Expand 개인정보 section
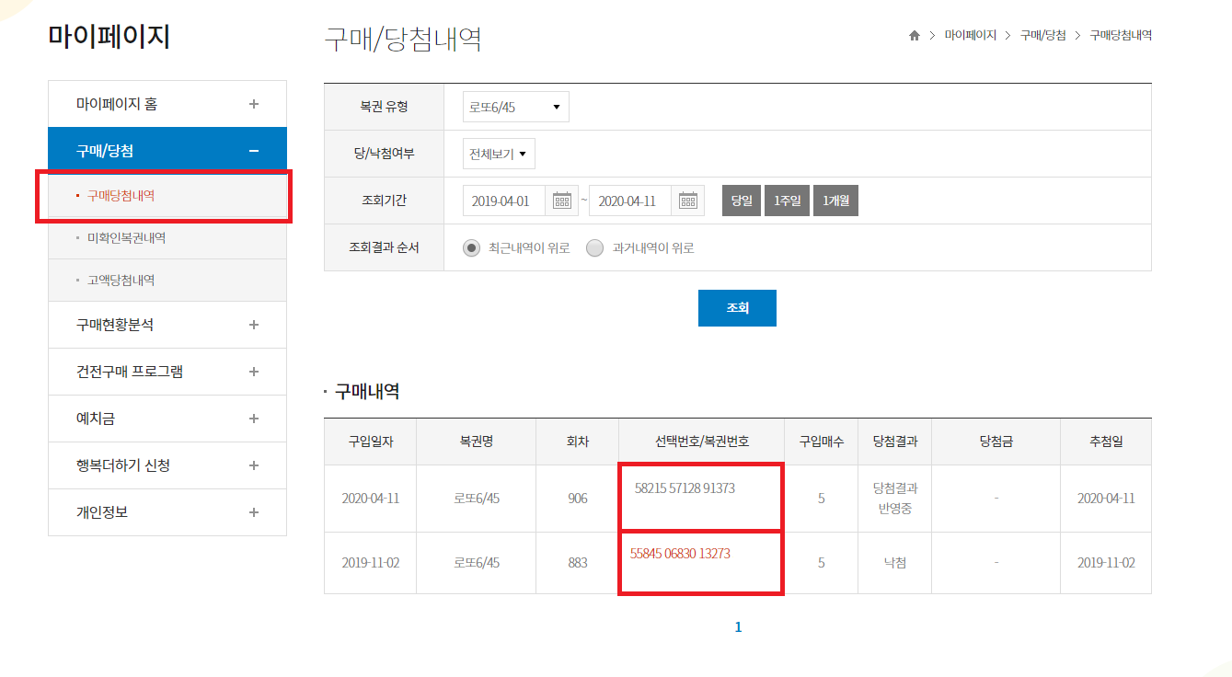Viewport: 1232px width, 677px height. (167, 512)
